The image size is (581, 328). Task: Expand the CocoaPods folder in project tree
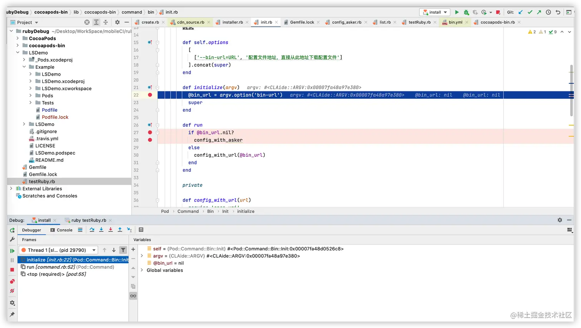click(18, 38)
